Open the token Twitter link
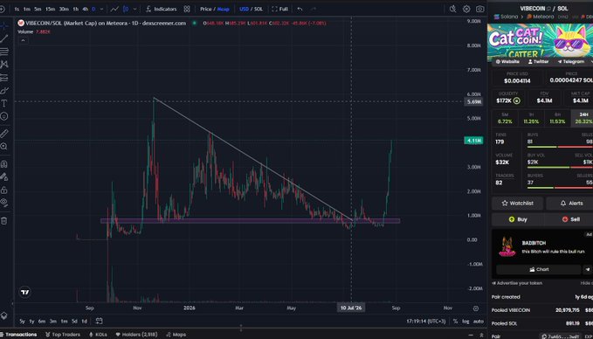 click(x=539, y=62)
